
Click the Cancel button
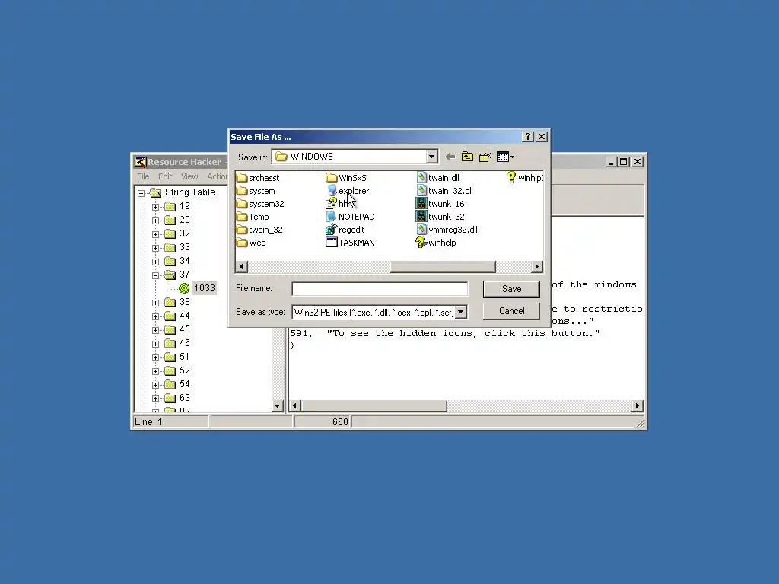(x=511, y=311)
